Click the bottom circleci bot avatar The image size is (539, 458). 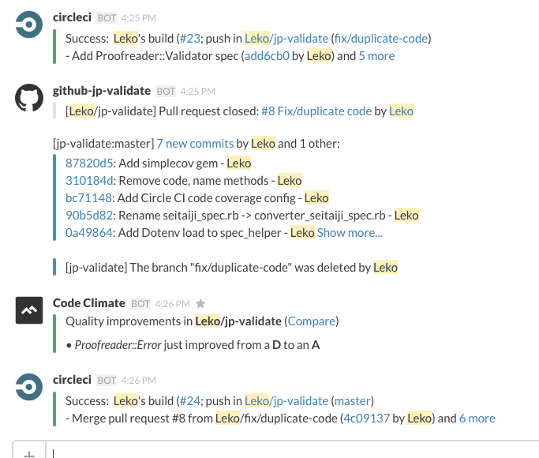[x=29, y=388]
